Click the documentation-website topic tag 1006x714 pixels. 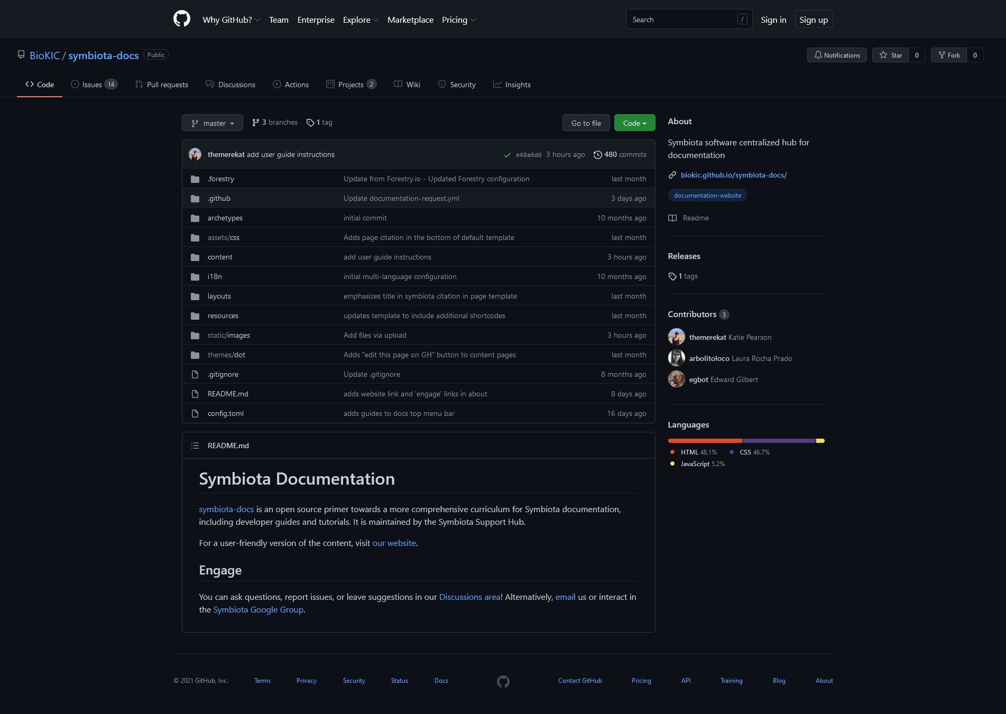click(x=707, y=196)
